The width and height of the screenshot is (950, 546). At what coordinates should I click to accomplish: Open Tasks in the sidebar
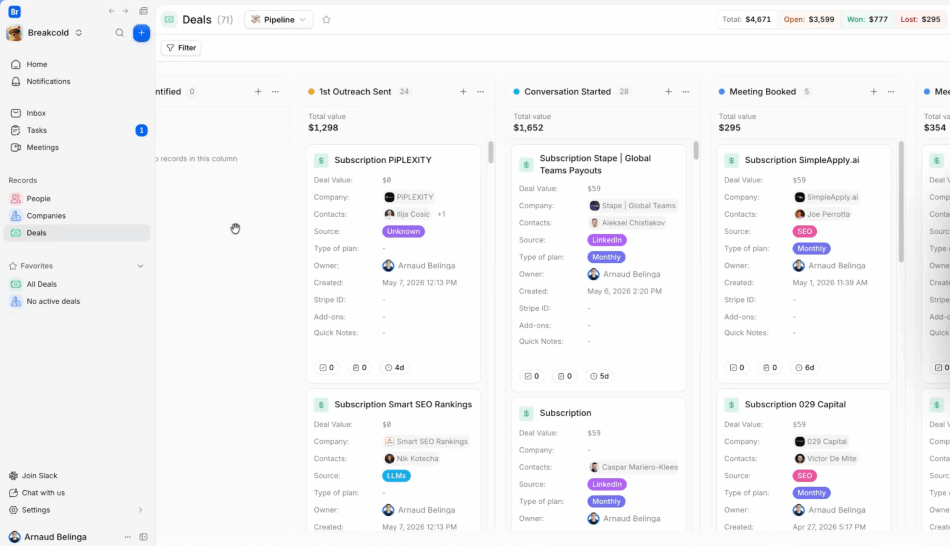click(77, 130)
